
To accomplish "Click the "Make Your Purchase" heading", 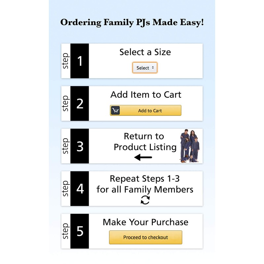I will (x=146, y=222).
